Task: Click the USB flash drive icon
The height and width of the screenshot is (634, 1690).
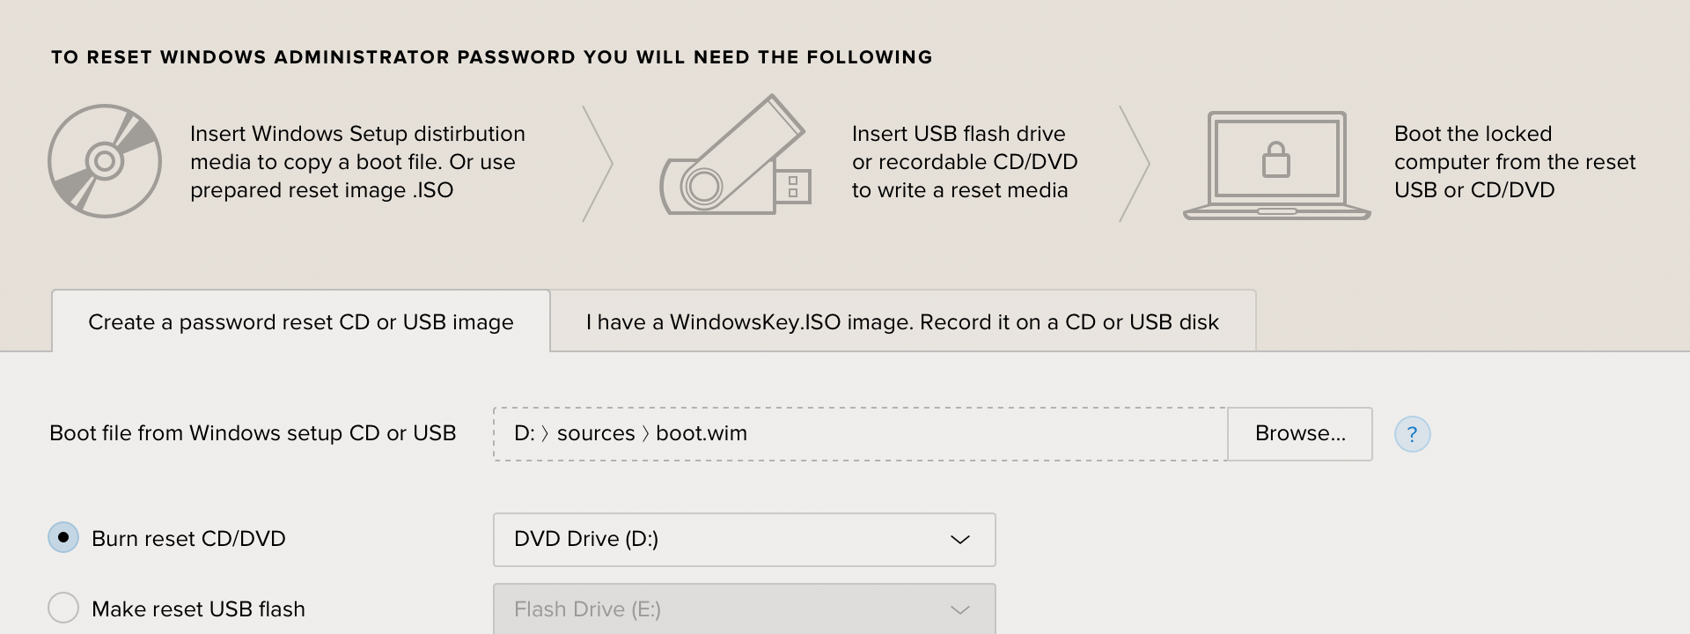Action: coord(735,158)
